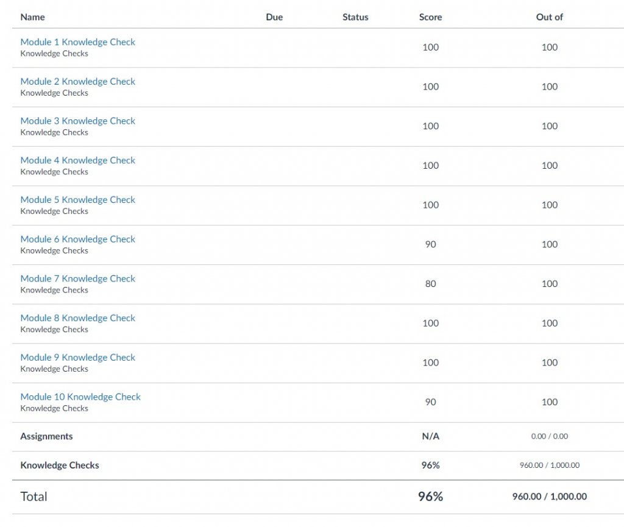Click the Module 7 score of 80
Viewport: 624px width, 527px height.
click(x=430, y=283)
